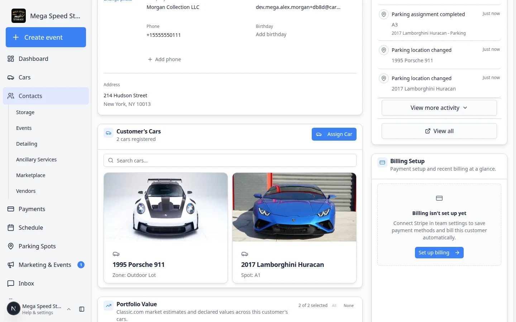Viewport: 516px width, 322px height.
Task: Click the Spot: A1 label
Action: [x=250, y=275]
